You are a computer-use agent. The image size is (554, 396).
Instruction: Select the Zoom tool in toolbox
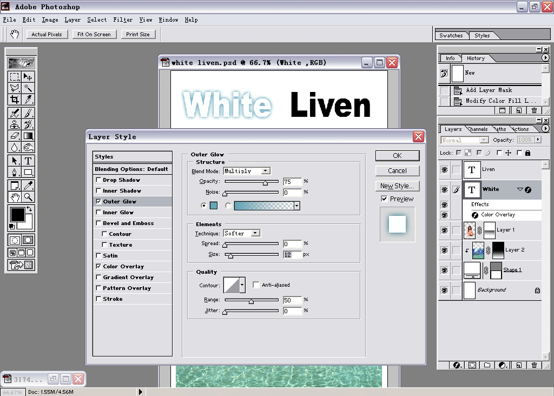28,197
